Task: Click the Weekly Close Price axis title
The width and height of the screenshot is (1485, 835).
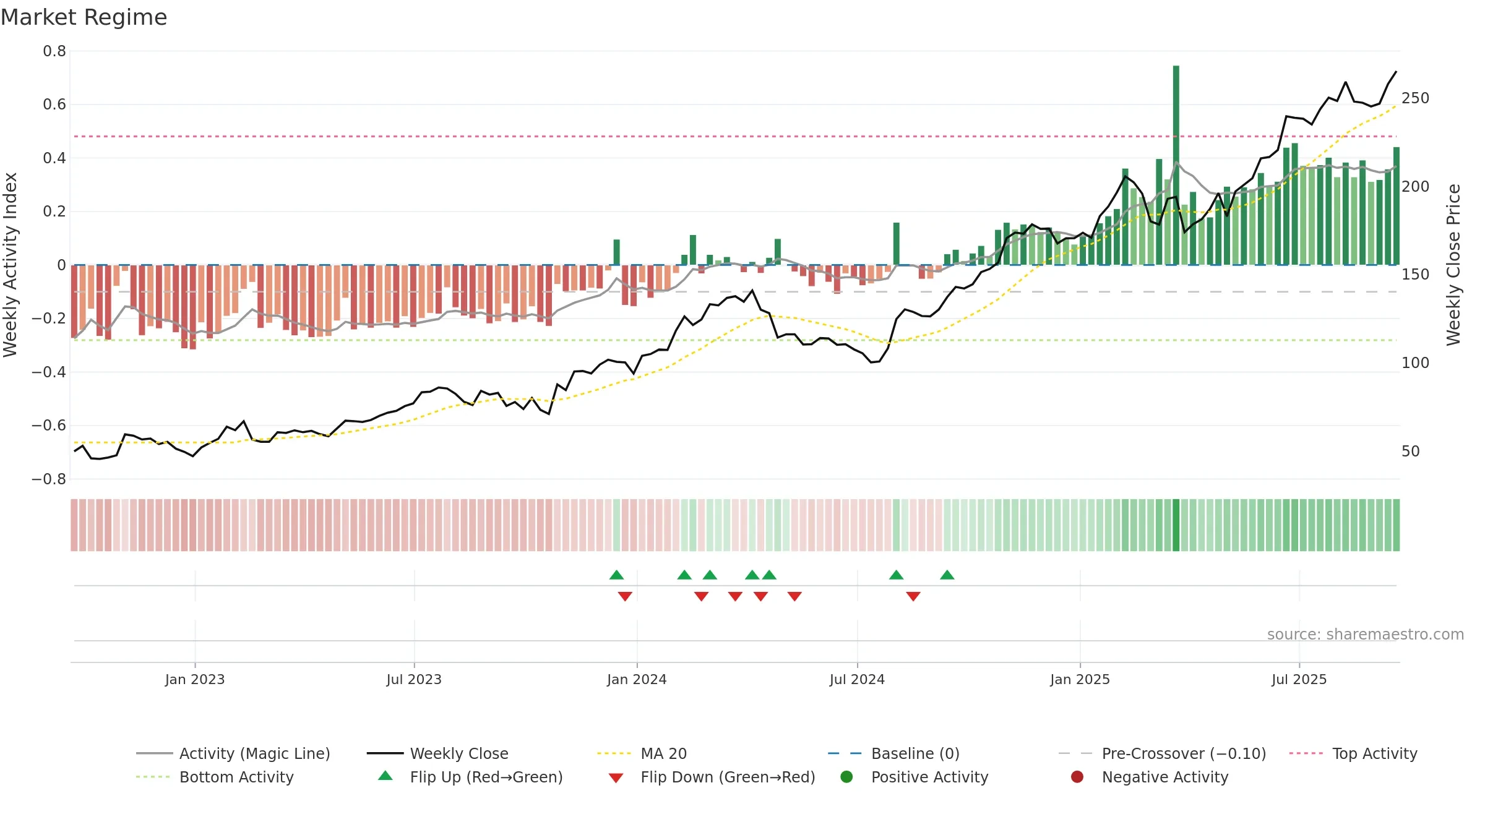Action: [1453, 265]
